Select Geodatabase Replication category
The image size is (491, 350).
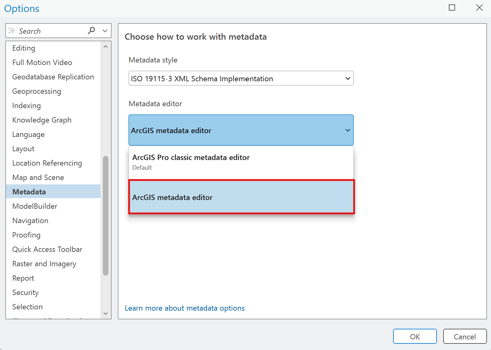pos(53,77)
